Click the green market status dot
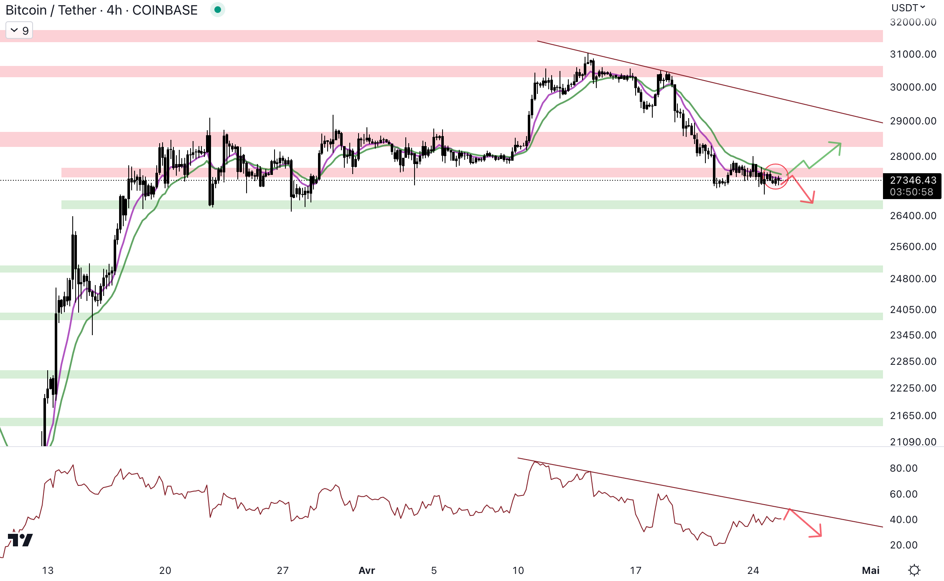The image size is (944, 581). click(217, 10)
